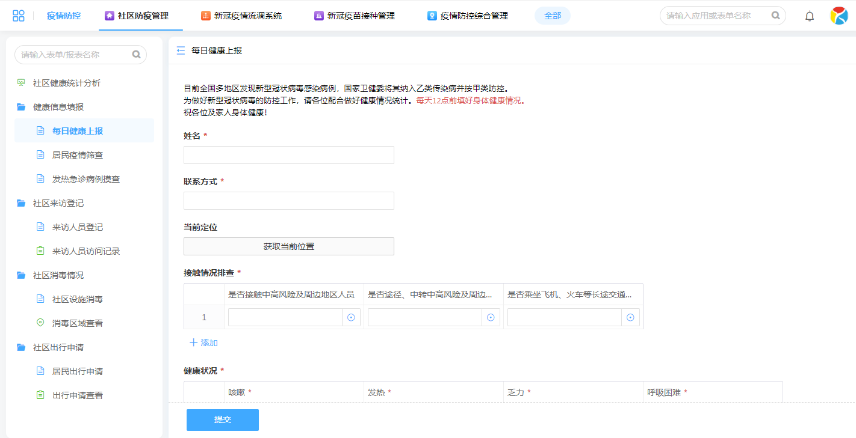
Task: Click the notification bell icon
Action: point(810,16)
